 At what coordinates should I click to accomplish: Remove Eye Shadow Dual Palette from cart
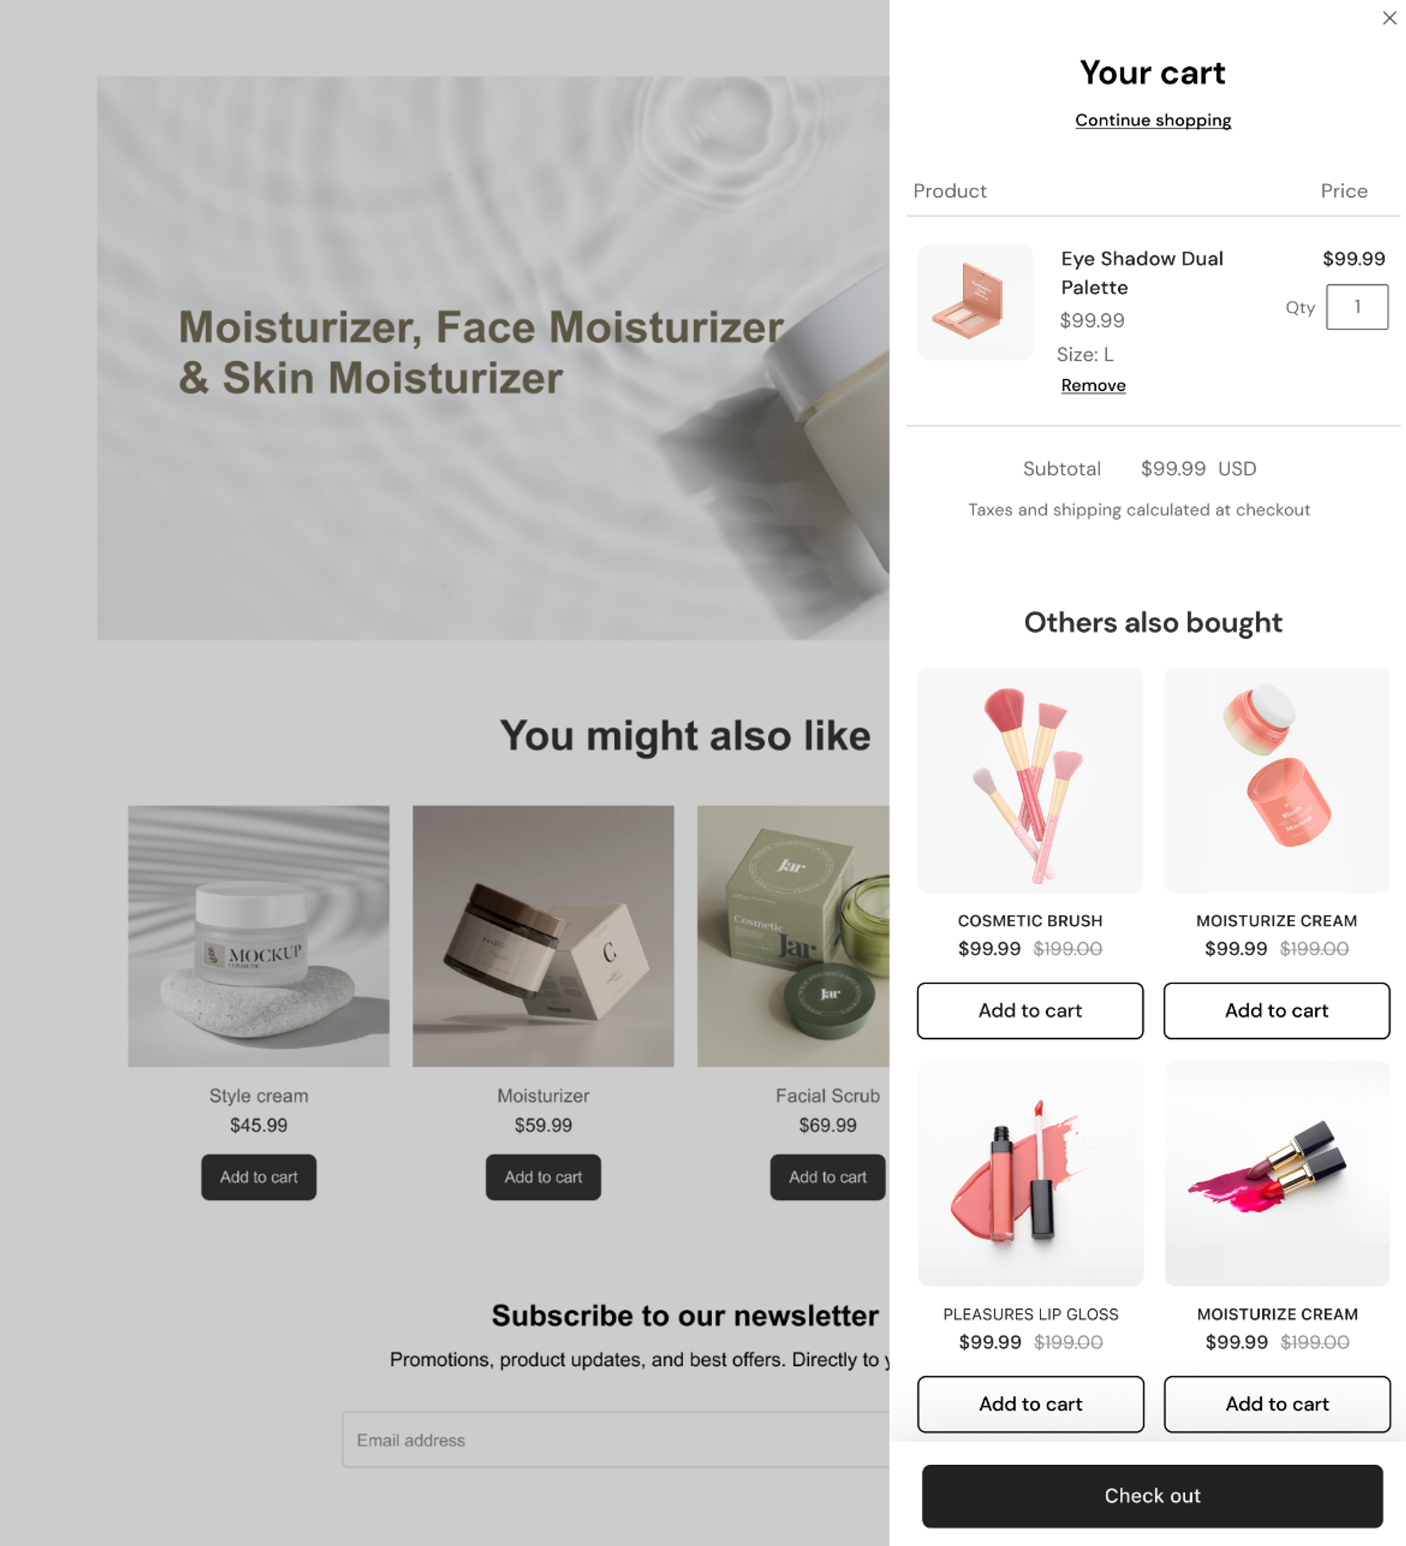(1092, 385)
